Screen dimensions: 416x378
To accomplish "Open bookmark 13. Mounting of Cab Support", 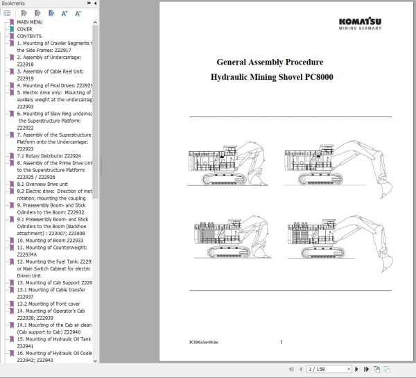I will click(x=54, y=283).
